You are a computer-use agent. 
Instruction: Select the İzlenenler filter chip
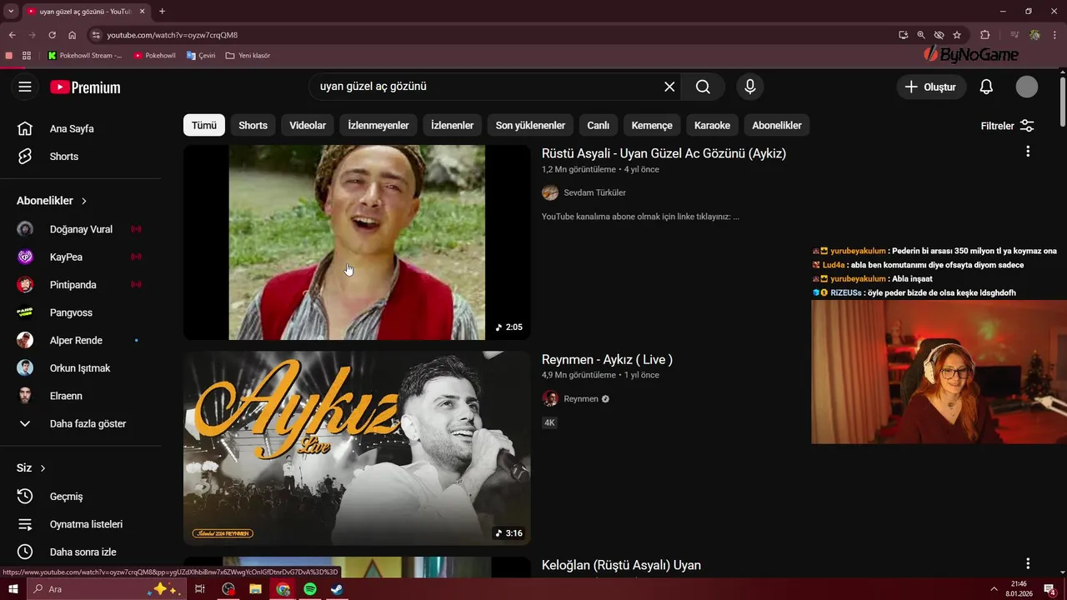[452, 125]
